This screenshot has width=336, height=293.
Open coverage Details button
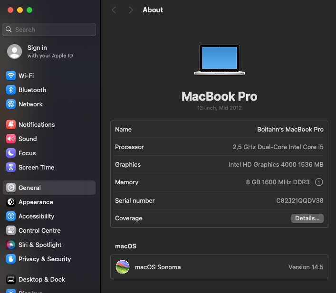coord(307,218)
